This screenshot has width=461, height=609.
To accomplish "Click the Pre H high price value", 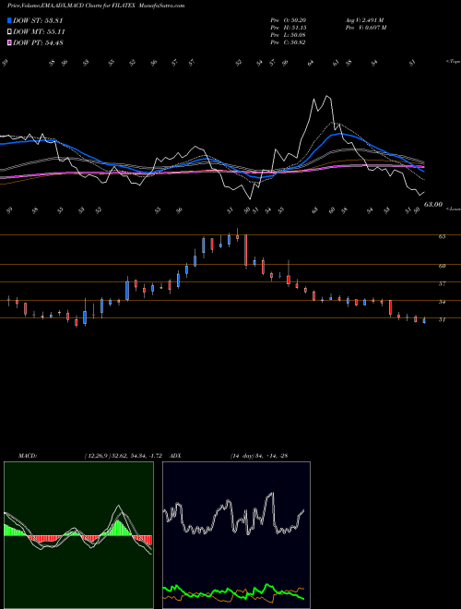I will coord(288,28).
